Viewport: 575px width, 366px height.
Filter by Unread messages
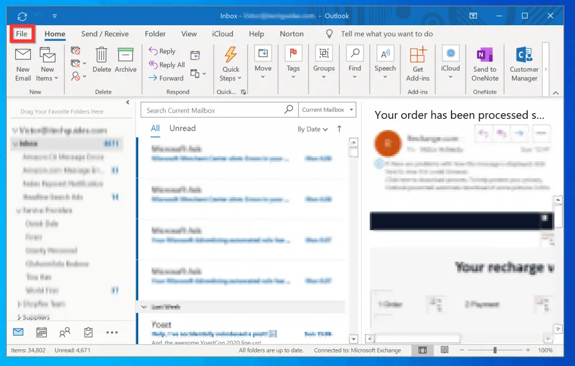click(x=182, y=128)
